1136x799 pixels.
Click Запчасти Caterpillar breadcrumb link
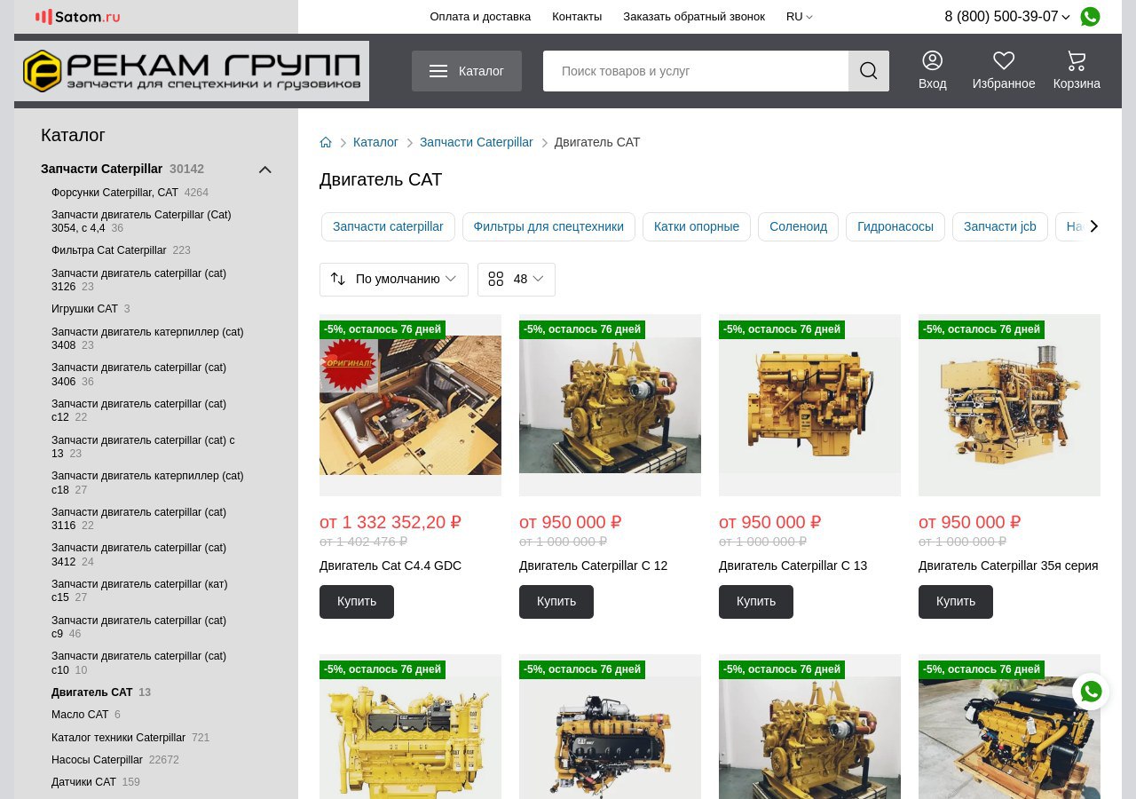477,142
